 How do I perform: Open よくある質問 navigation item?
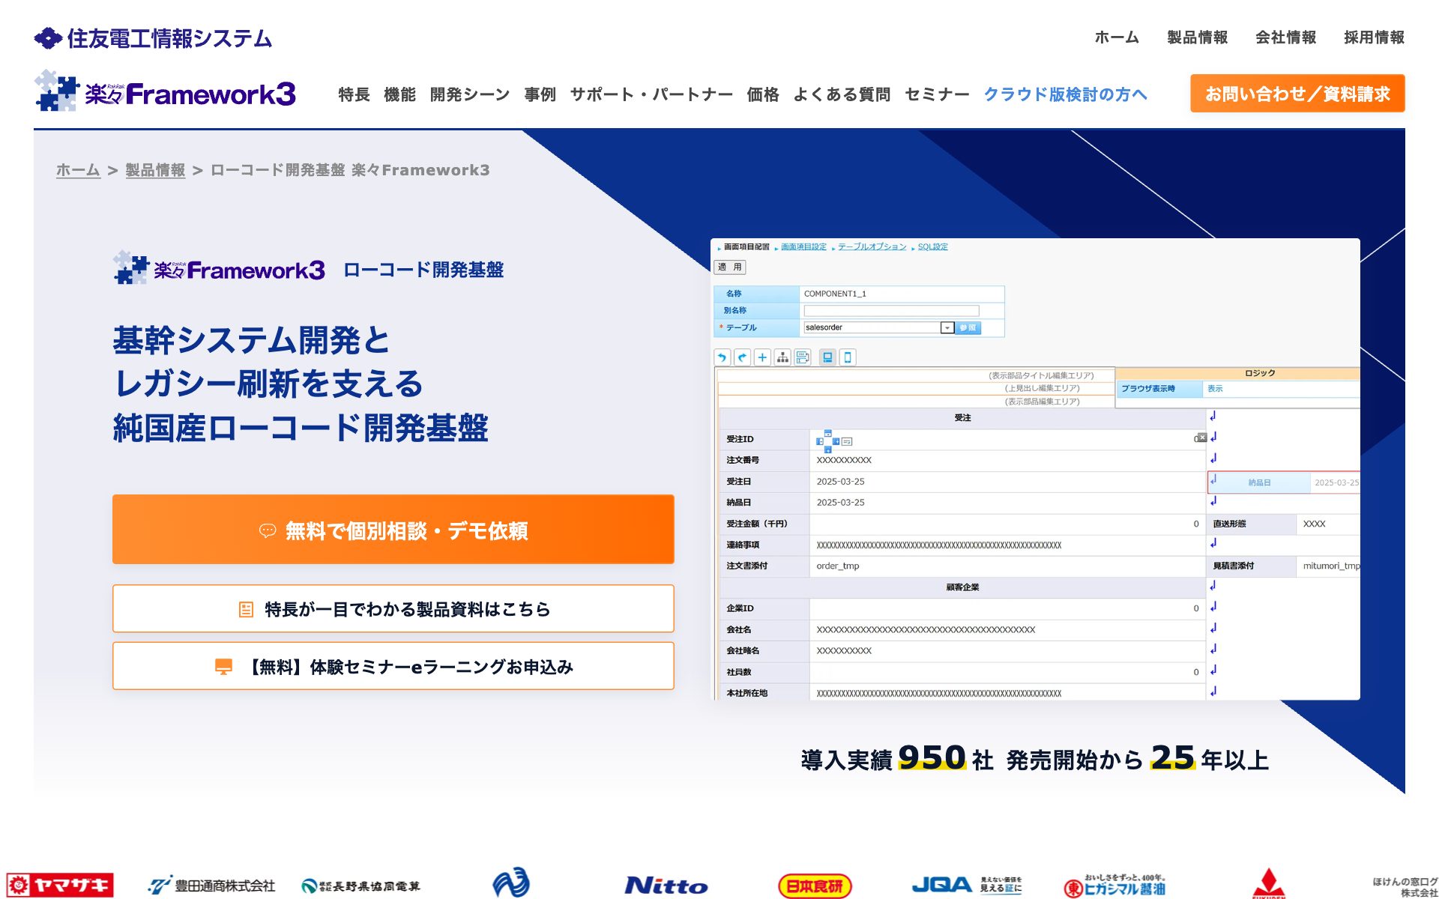point(842,94)
